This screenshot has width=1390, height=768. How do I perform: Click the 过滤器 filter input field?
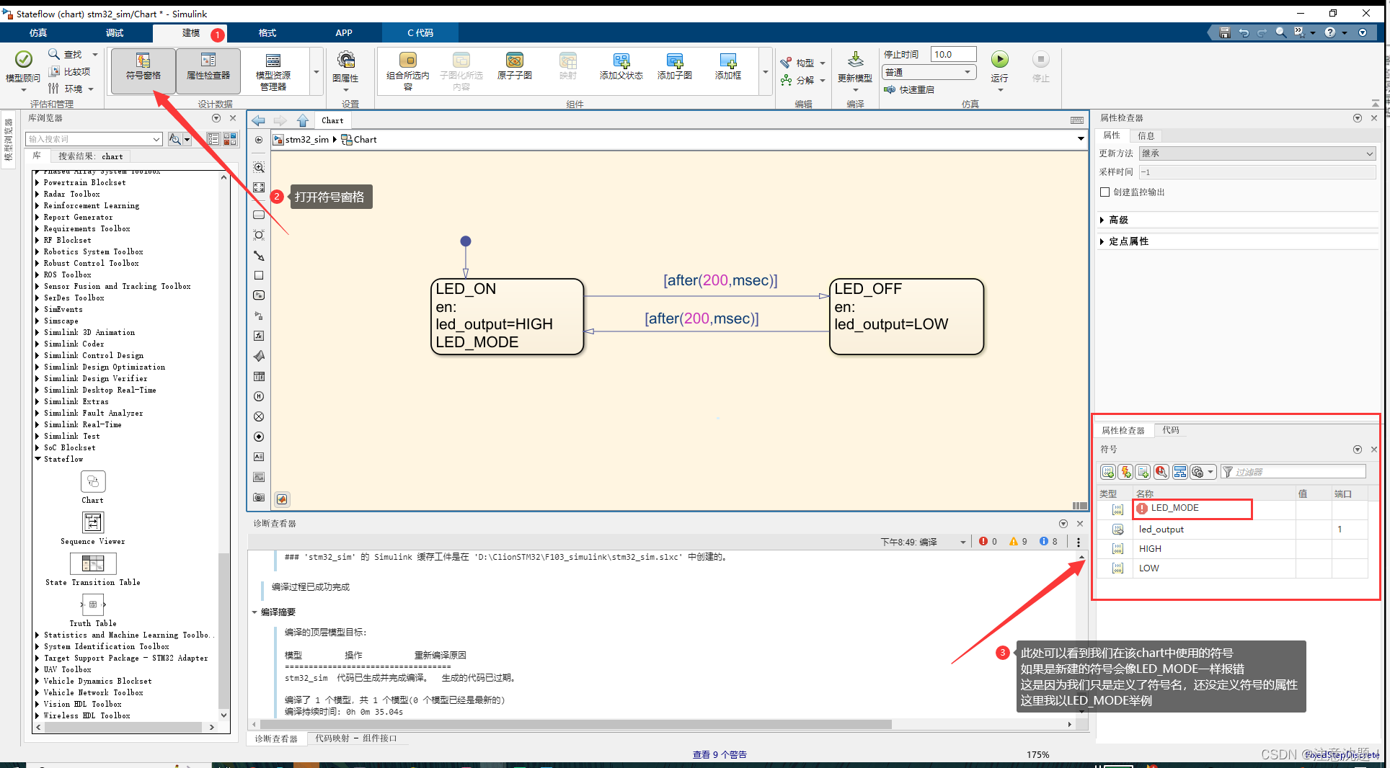point(1293,472)
